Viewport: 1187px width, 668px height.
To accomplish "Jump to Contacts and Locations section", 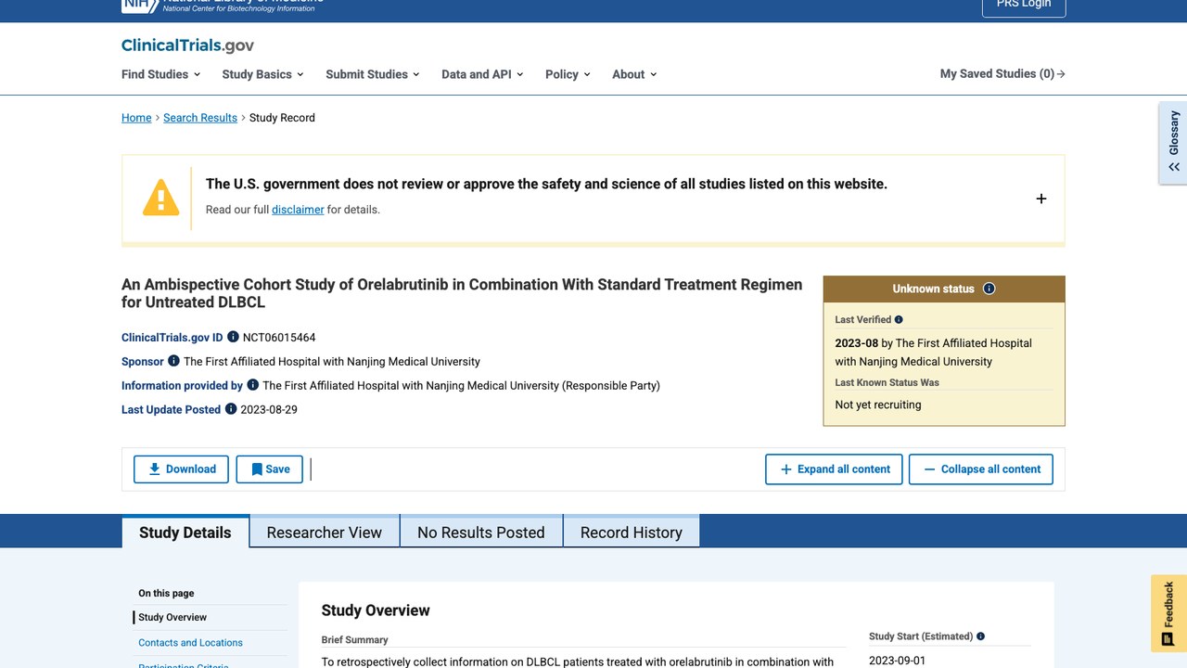I will (x=190, y=642).
